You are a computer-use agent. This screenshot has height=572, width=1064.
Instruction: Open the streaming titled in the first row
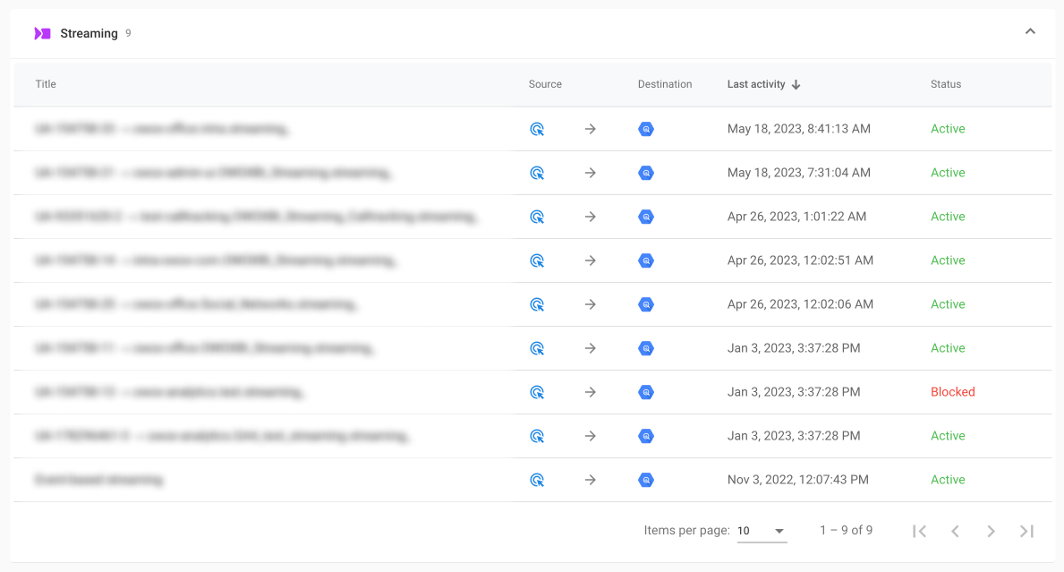tap(161, 129)
